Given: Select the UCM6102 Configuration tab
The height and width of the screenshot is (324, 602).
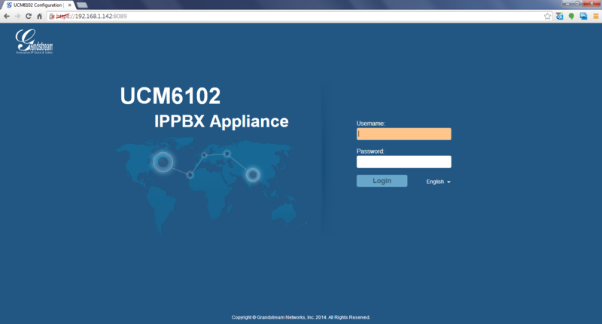Looking at the screenshot, I should pos(34,5).
